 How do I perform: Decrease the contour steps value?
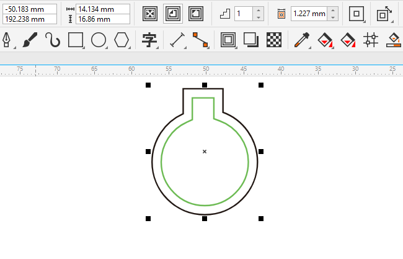click(259, 17)
